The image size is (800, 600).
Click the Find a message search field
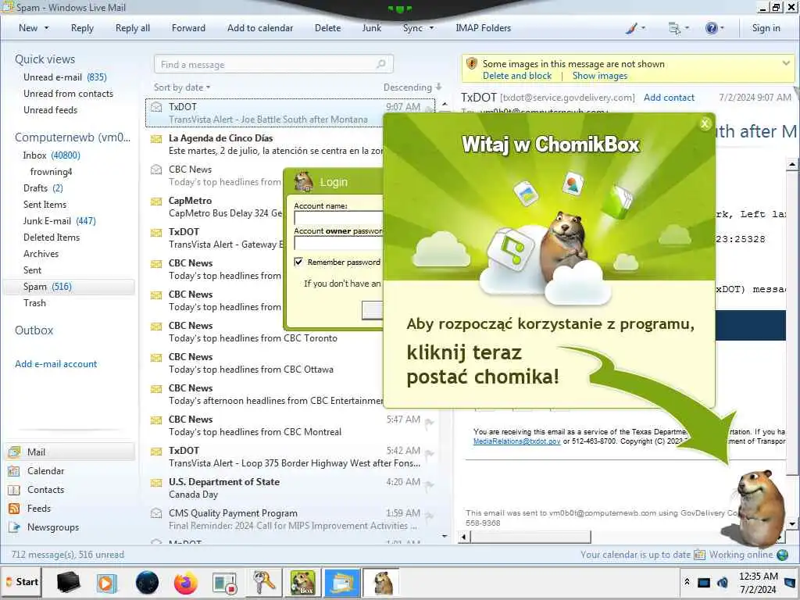pyautogui.click(x=273, y=64)
